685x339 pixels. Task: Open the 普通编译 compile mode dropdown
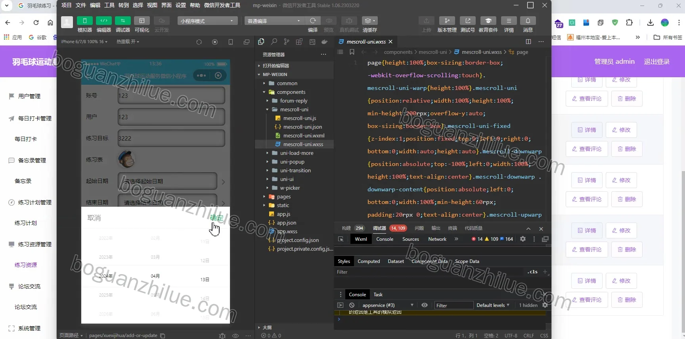(274, 21)
